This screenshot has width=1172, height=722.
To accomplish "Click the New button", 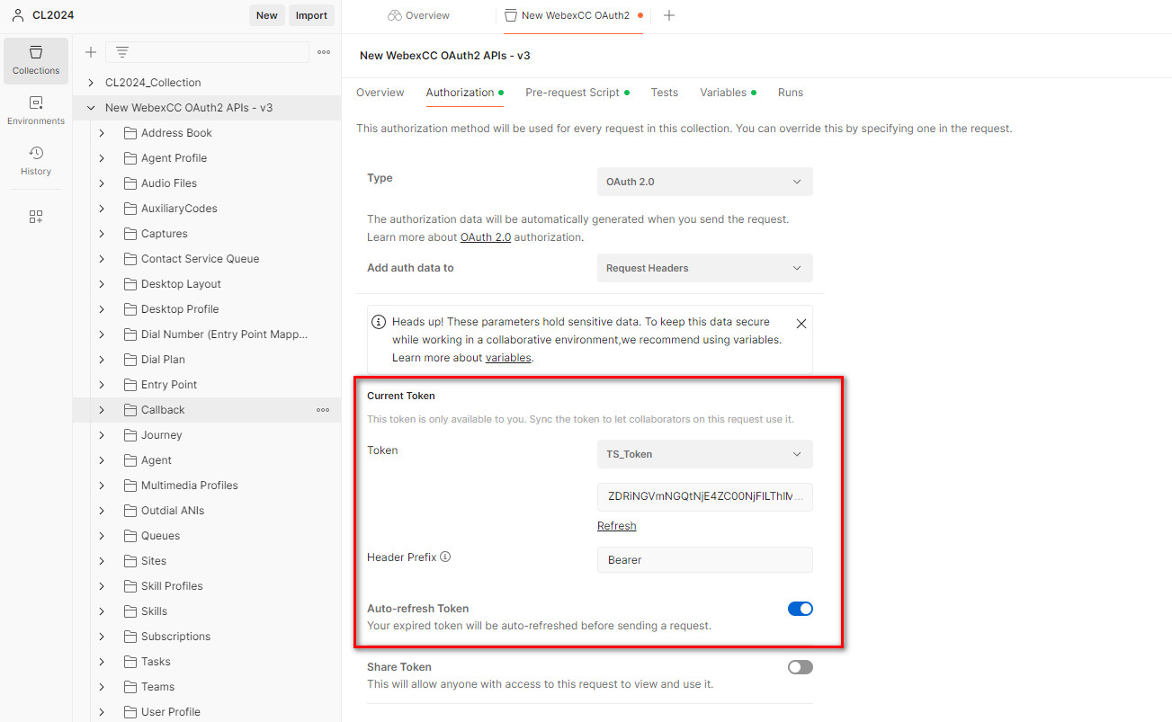I will pyautogui.click(x=267, y=15).
